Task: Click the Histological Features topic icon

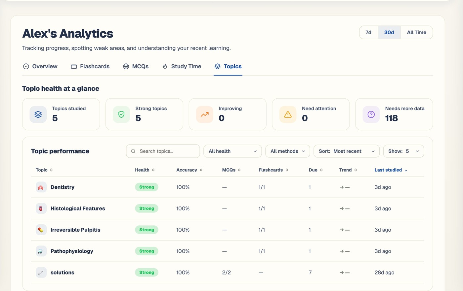Action: click(x=41, y=209)
